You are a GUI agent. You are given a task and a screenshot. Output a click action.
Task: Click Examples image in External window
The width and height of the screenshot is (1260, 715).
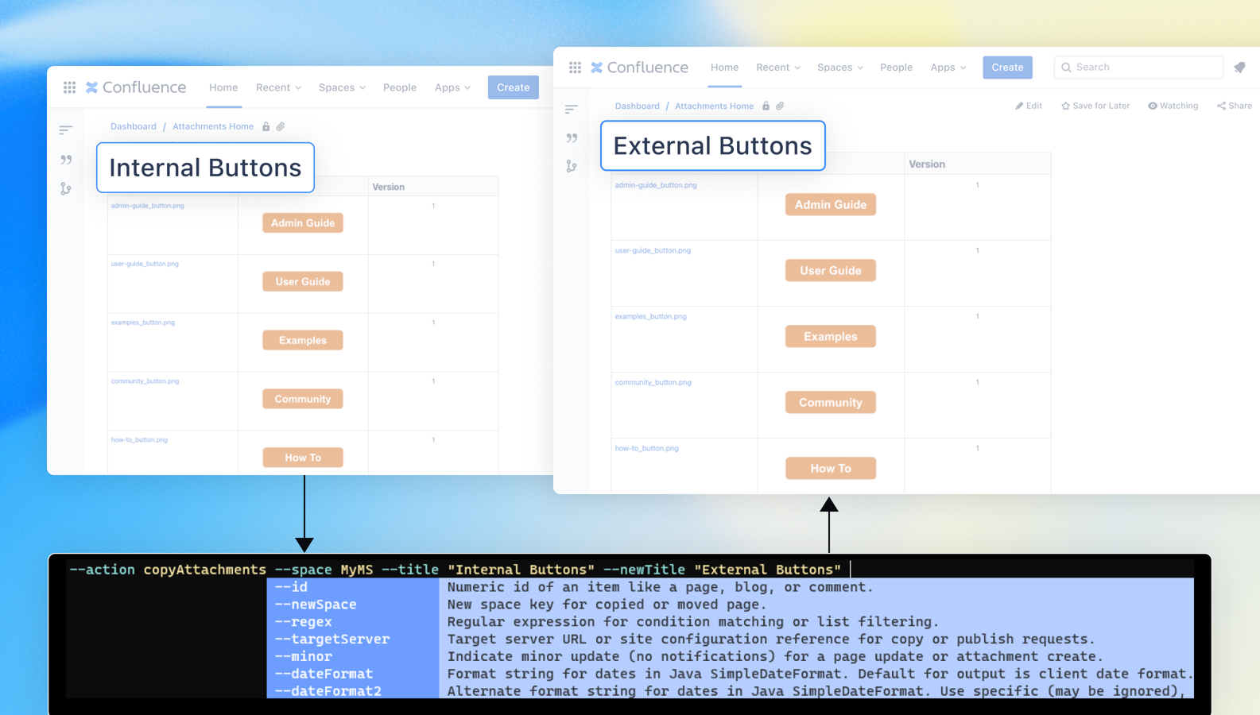pos(831,337)
